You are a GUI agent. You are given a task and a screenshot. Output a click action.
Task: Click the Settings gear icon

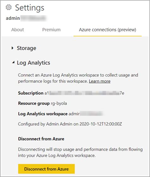click(x=9, y=8)
